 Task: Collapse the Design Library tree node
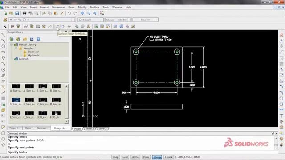[12, 44]
